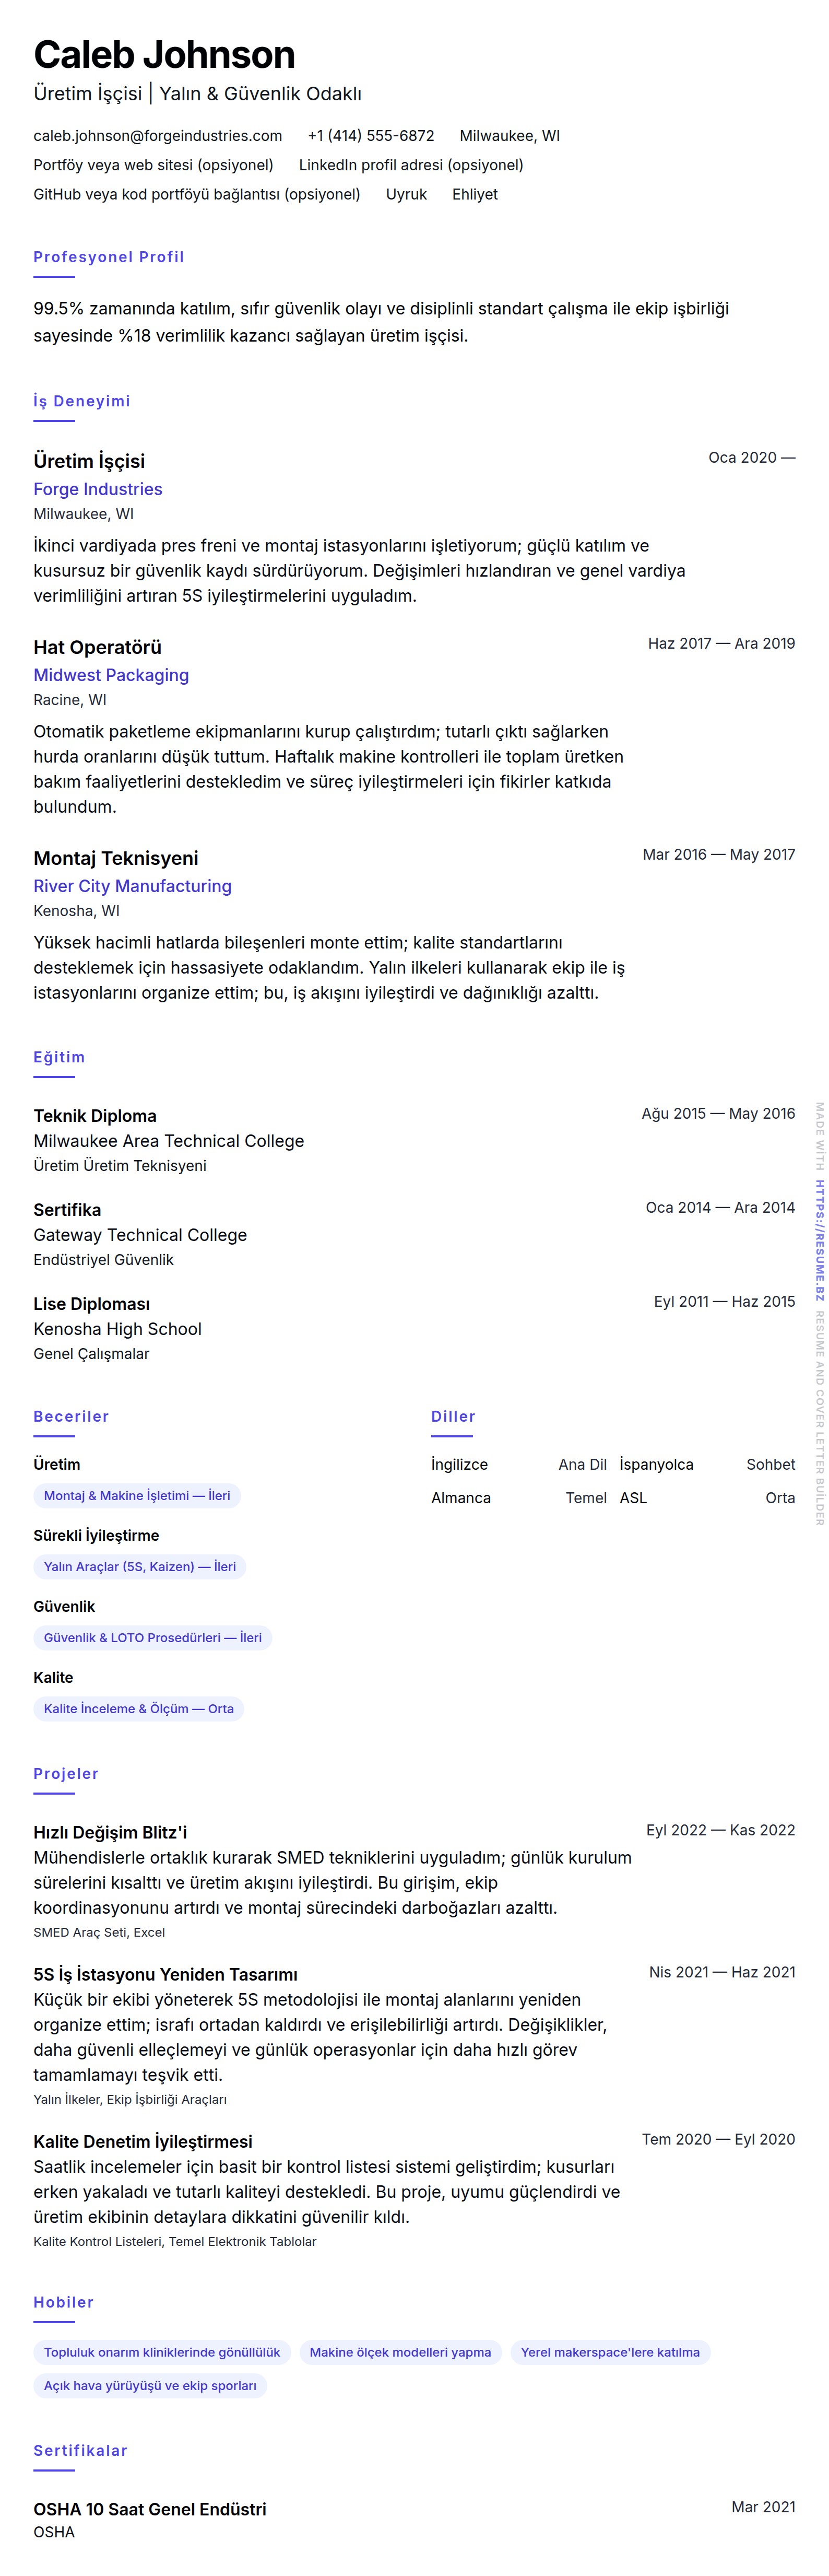This screenshot has height=2576, width=829.
Task: Select the Yalın Araçlar (5S, Kaizen) skill tag
Action: [140, 1567]
